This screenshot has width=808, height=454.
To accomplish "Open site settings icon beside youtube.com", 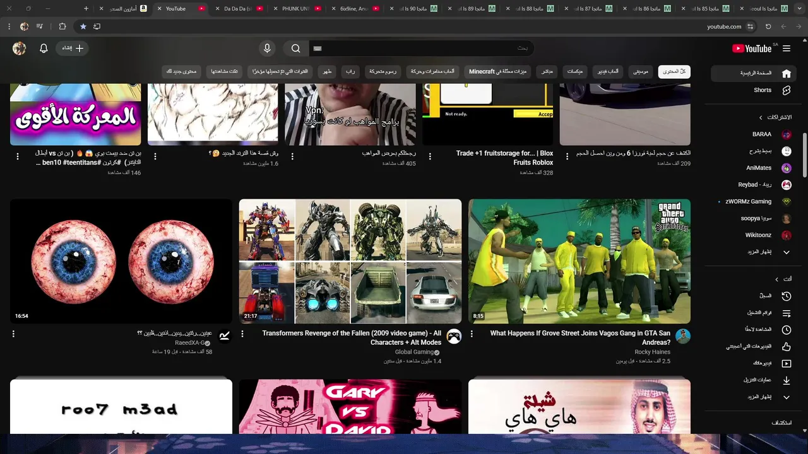I will click(751, 26).
